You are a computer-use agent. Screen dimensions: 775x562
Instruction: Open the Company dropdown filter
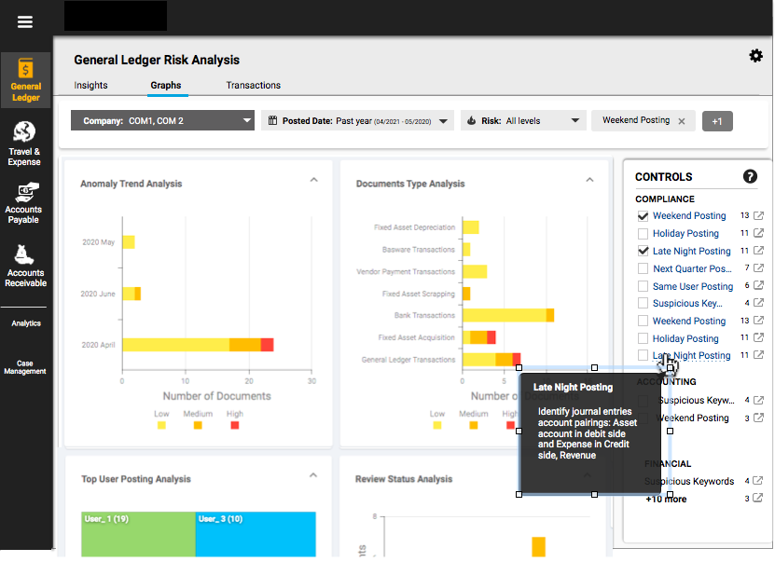click(163, 120)
